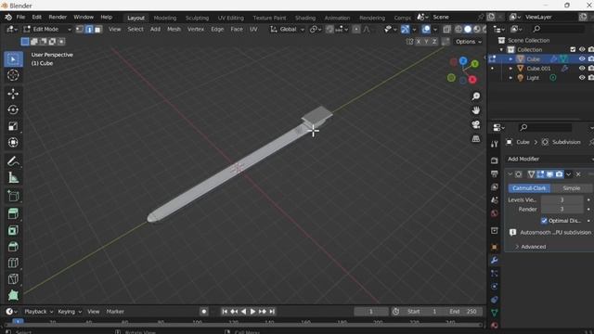The image size is (594, 334).
Task: Jump to the last frame
Action: click(272, 312)
